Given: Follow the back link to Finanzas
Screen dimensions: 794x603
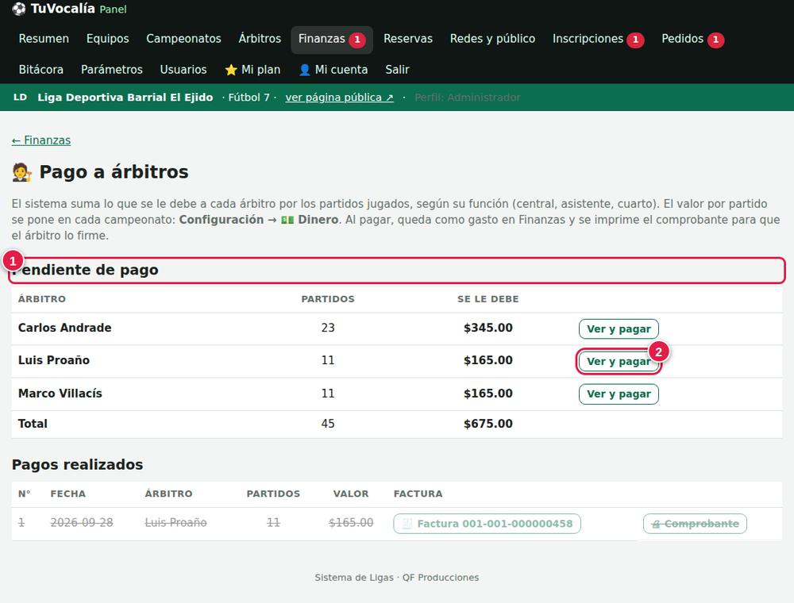Looking at the screenshot, I should (x=41, y=140).
